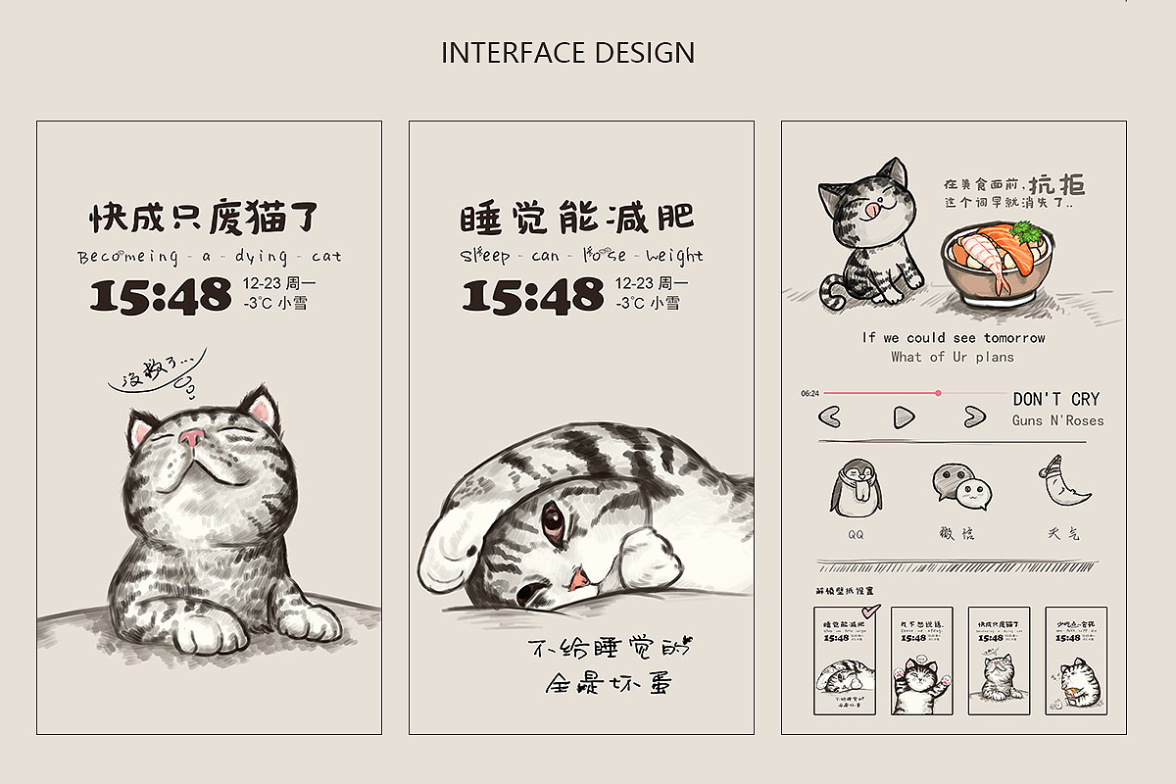Image resolution: width=1176 pixels, height=784 pixels.
Task: Click the 'Sleep can lose weight' subtitle
Action: point(582,255)
